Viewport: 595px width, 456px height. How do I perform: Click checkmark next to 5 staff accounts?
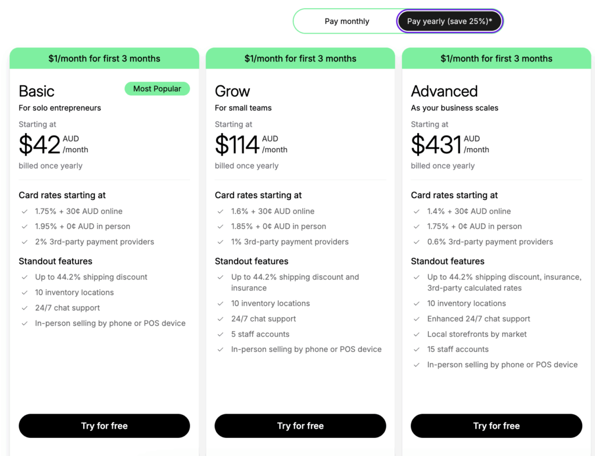point(220,335)
